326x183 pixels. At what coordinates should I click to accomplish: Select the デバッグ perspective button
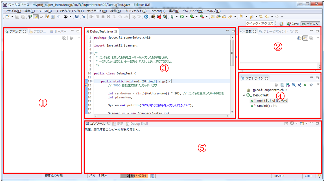310,24
